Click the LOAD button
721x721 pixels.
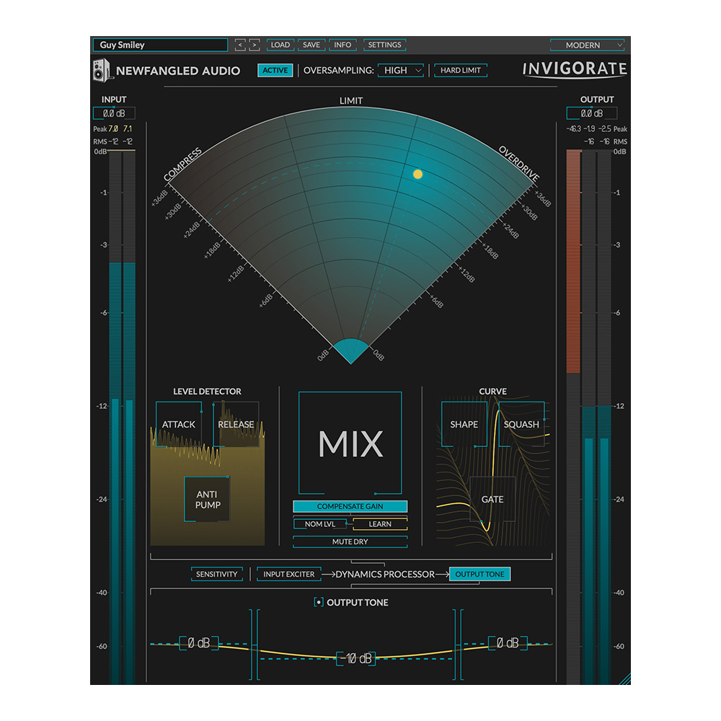tap(280, 45)
